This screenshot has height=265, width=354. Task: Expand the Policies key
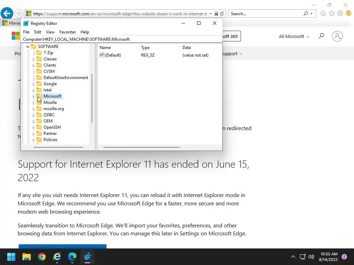pos(34,140)
